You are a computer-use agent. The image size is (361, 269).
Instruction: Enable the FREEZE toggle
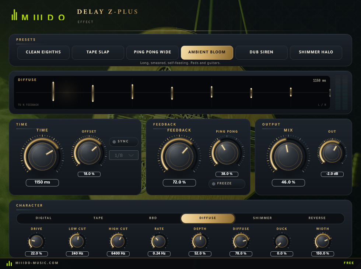[227, 184]
